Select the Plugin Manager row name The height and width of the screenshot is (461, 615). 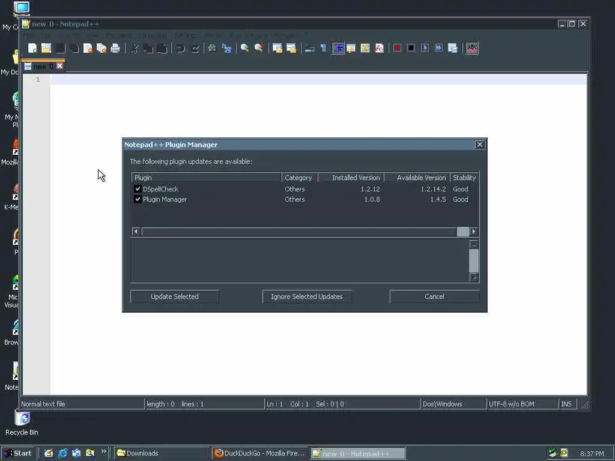(x=165, y=199)
